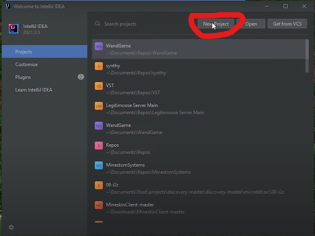Click the IntelliJ IDEA logo in sidebar
The height and width of the screenshot is (236, 315).
coord(13,29)
